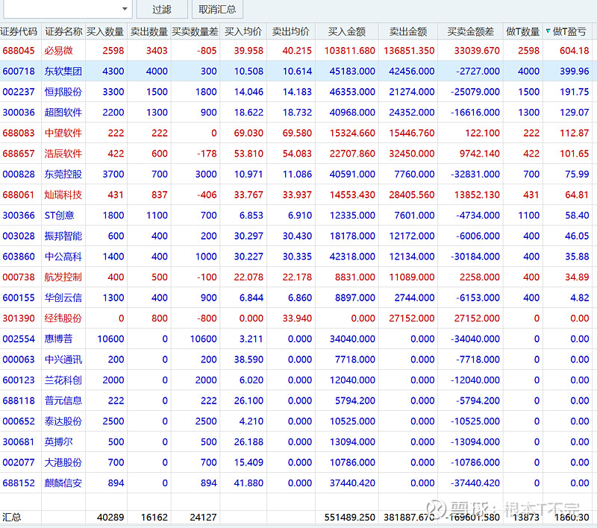The height and width of the screenshot is (528, 597).
Task: Click the 399.96 profit value
Action: [x=574, y=71]
